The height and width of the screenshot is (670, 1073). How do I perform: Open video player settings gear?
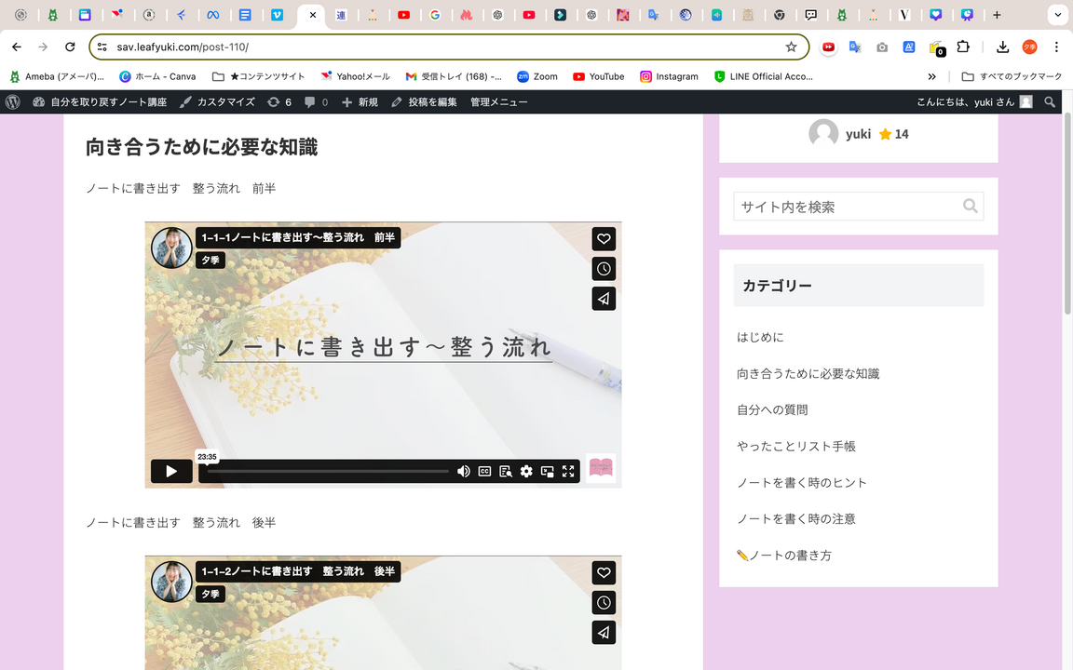[526, 472]
